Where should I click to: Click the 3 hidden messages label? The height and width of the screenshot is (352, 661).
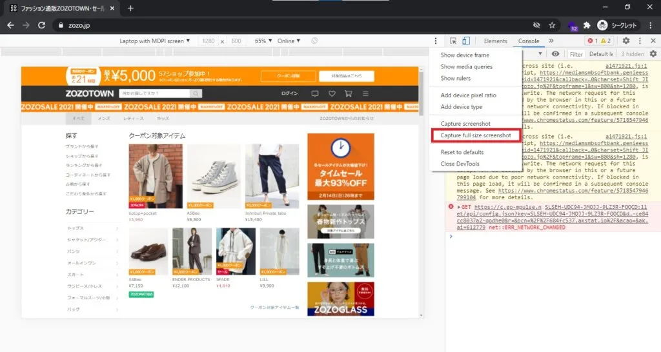(633, 54)
